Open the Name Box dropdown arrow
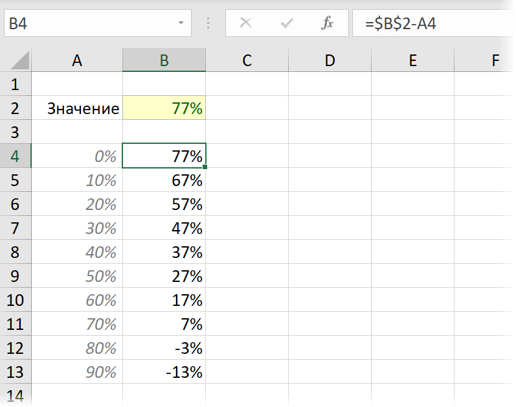The image size is (516, 407). click(181, 23)
